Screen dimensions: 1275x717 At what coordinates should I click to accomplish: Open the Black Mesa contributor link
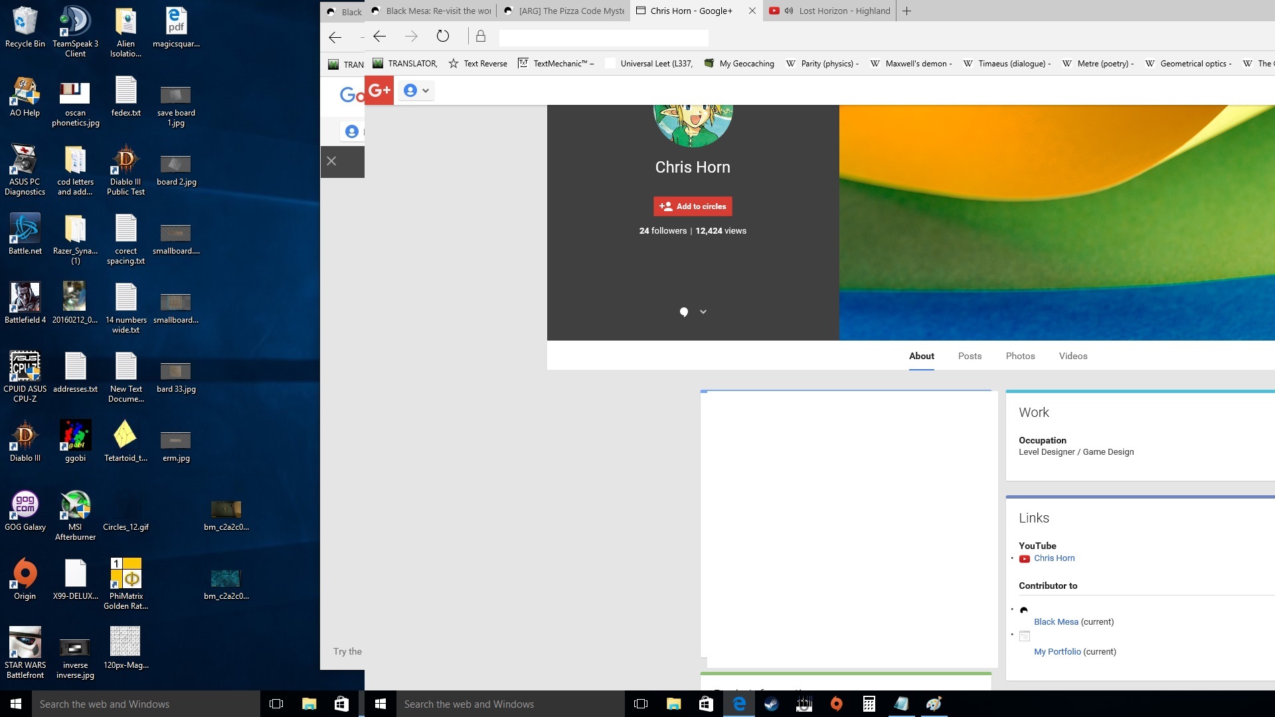1056,622
